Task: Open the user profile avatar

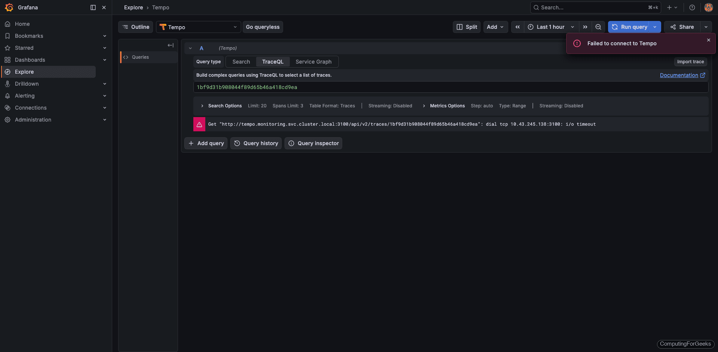Action: tap(708, 7)
